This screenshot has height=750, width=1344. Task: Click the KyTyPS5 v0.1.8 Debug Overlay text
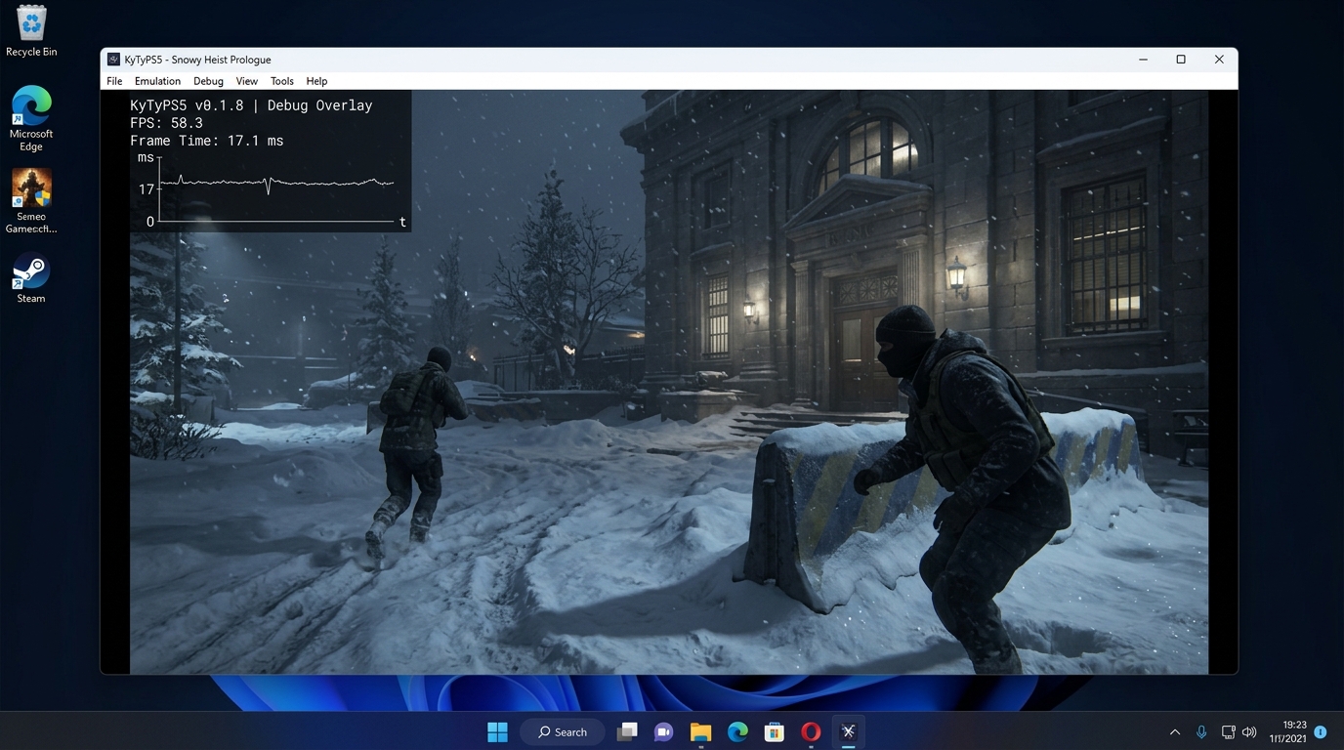(251, 105)
